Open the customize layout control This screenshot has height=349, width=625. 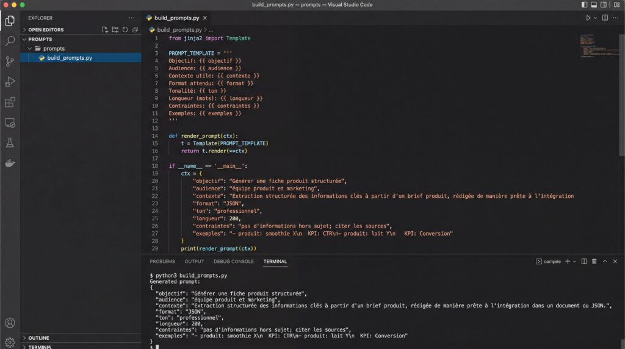[616, 5]
